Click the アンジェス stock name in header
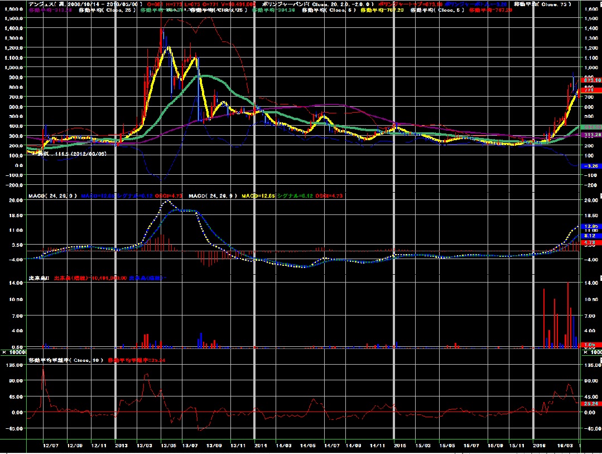This screenshot has height=454, width=602. pos(46,4)
